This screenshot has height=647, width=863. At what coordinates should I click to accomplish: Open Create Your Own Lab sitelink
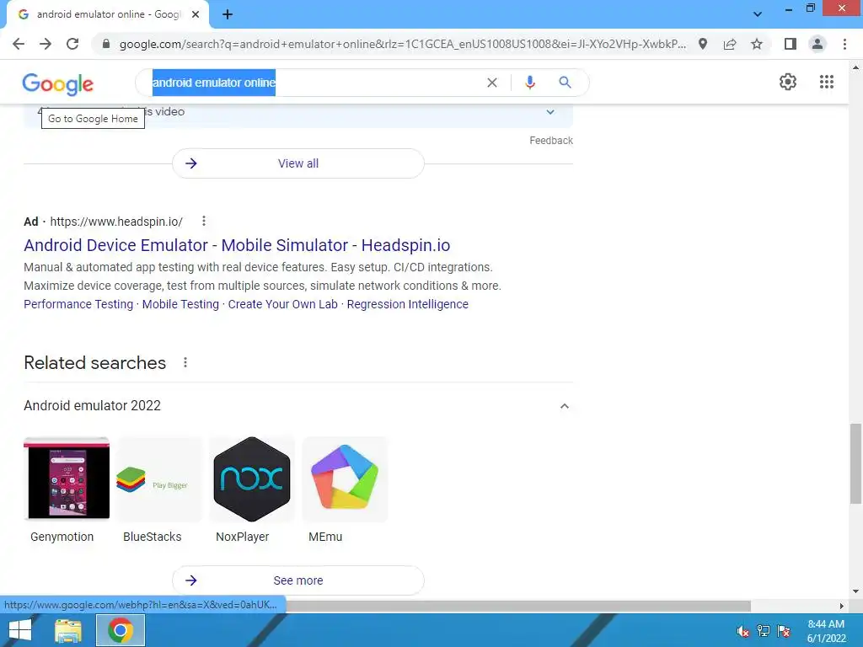click(283, 304)
